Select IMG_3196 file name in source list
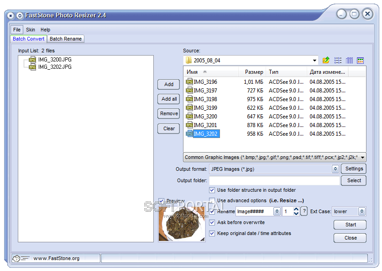Screen dimensions: 382x271 (x=205, y=82)
